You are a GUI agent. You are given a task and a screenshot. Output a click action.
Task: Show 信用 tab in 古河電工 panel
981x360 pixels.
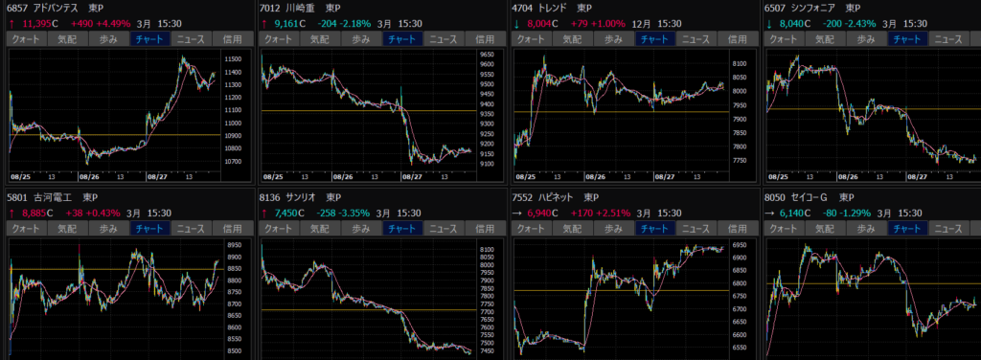(233, 228)
